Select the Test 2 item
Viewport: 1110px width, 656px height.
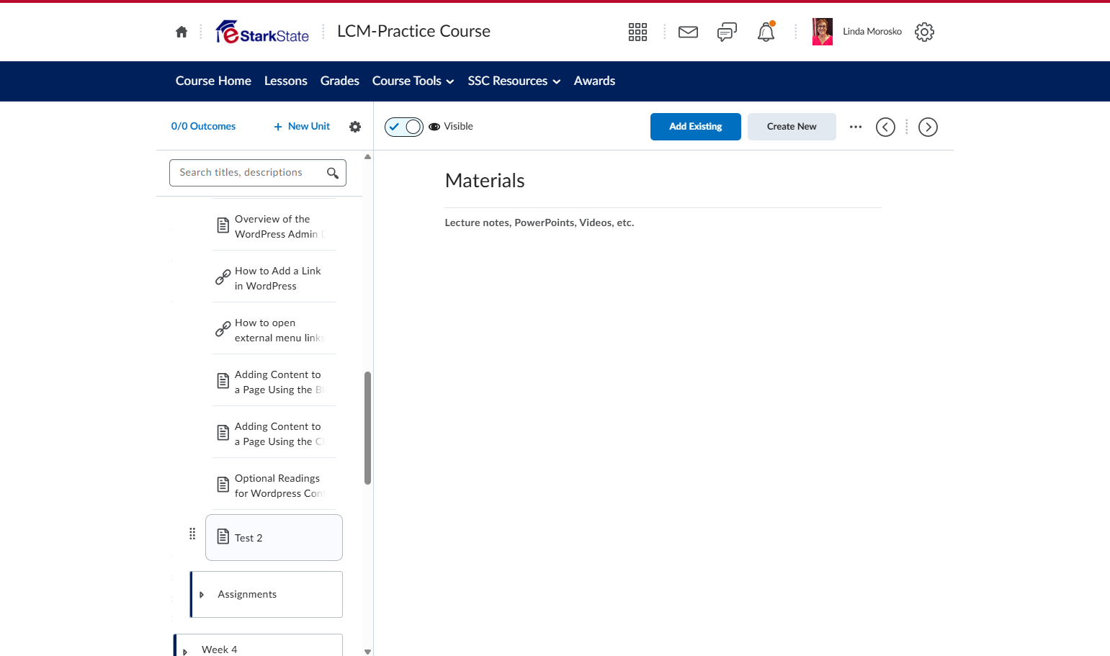pos(274,537)
